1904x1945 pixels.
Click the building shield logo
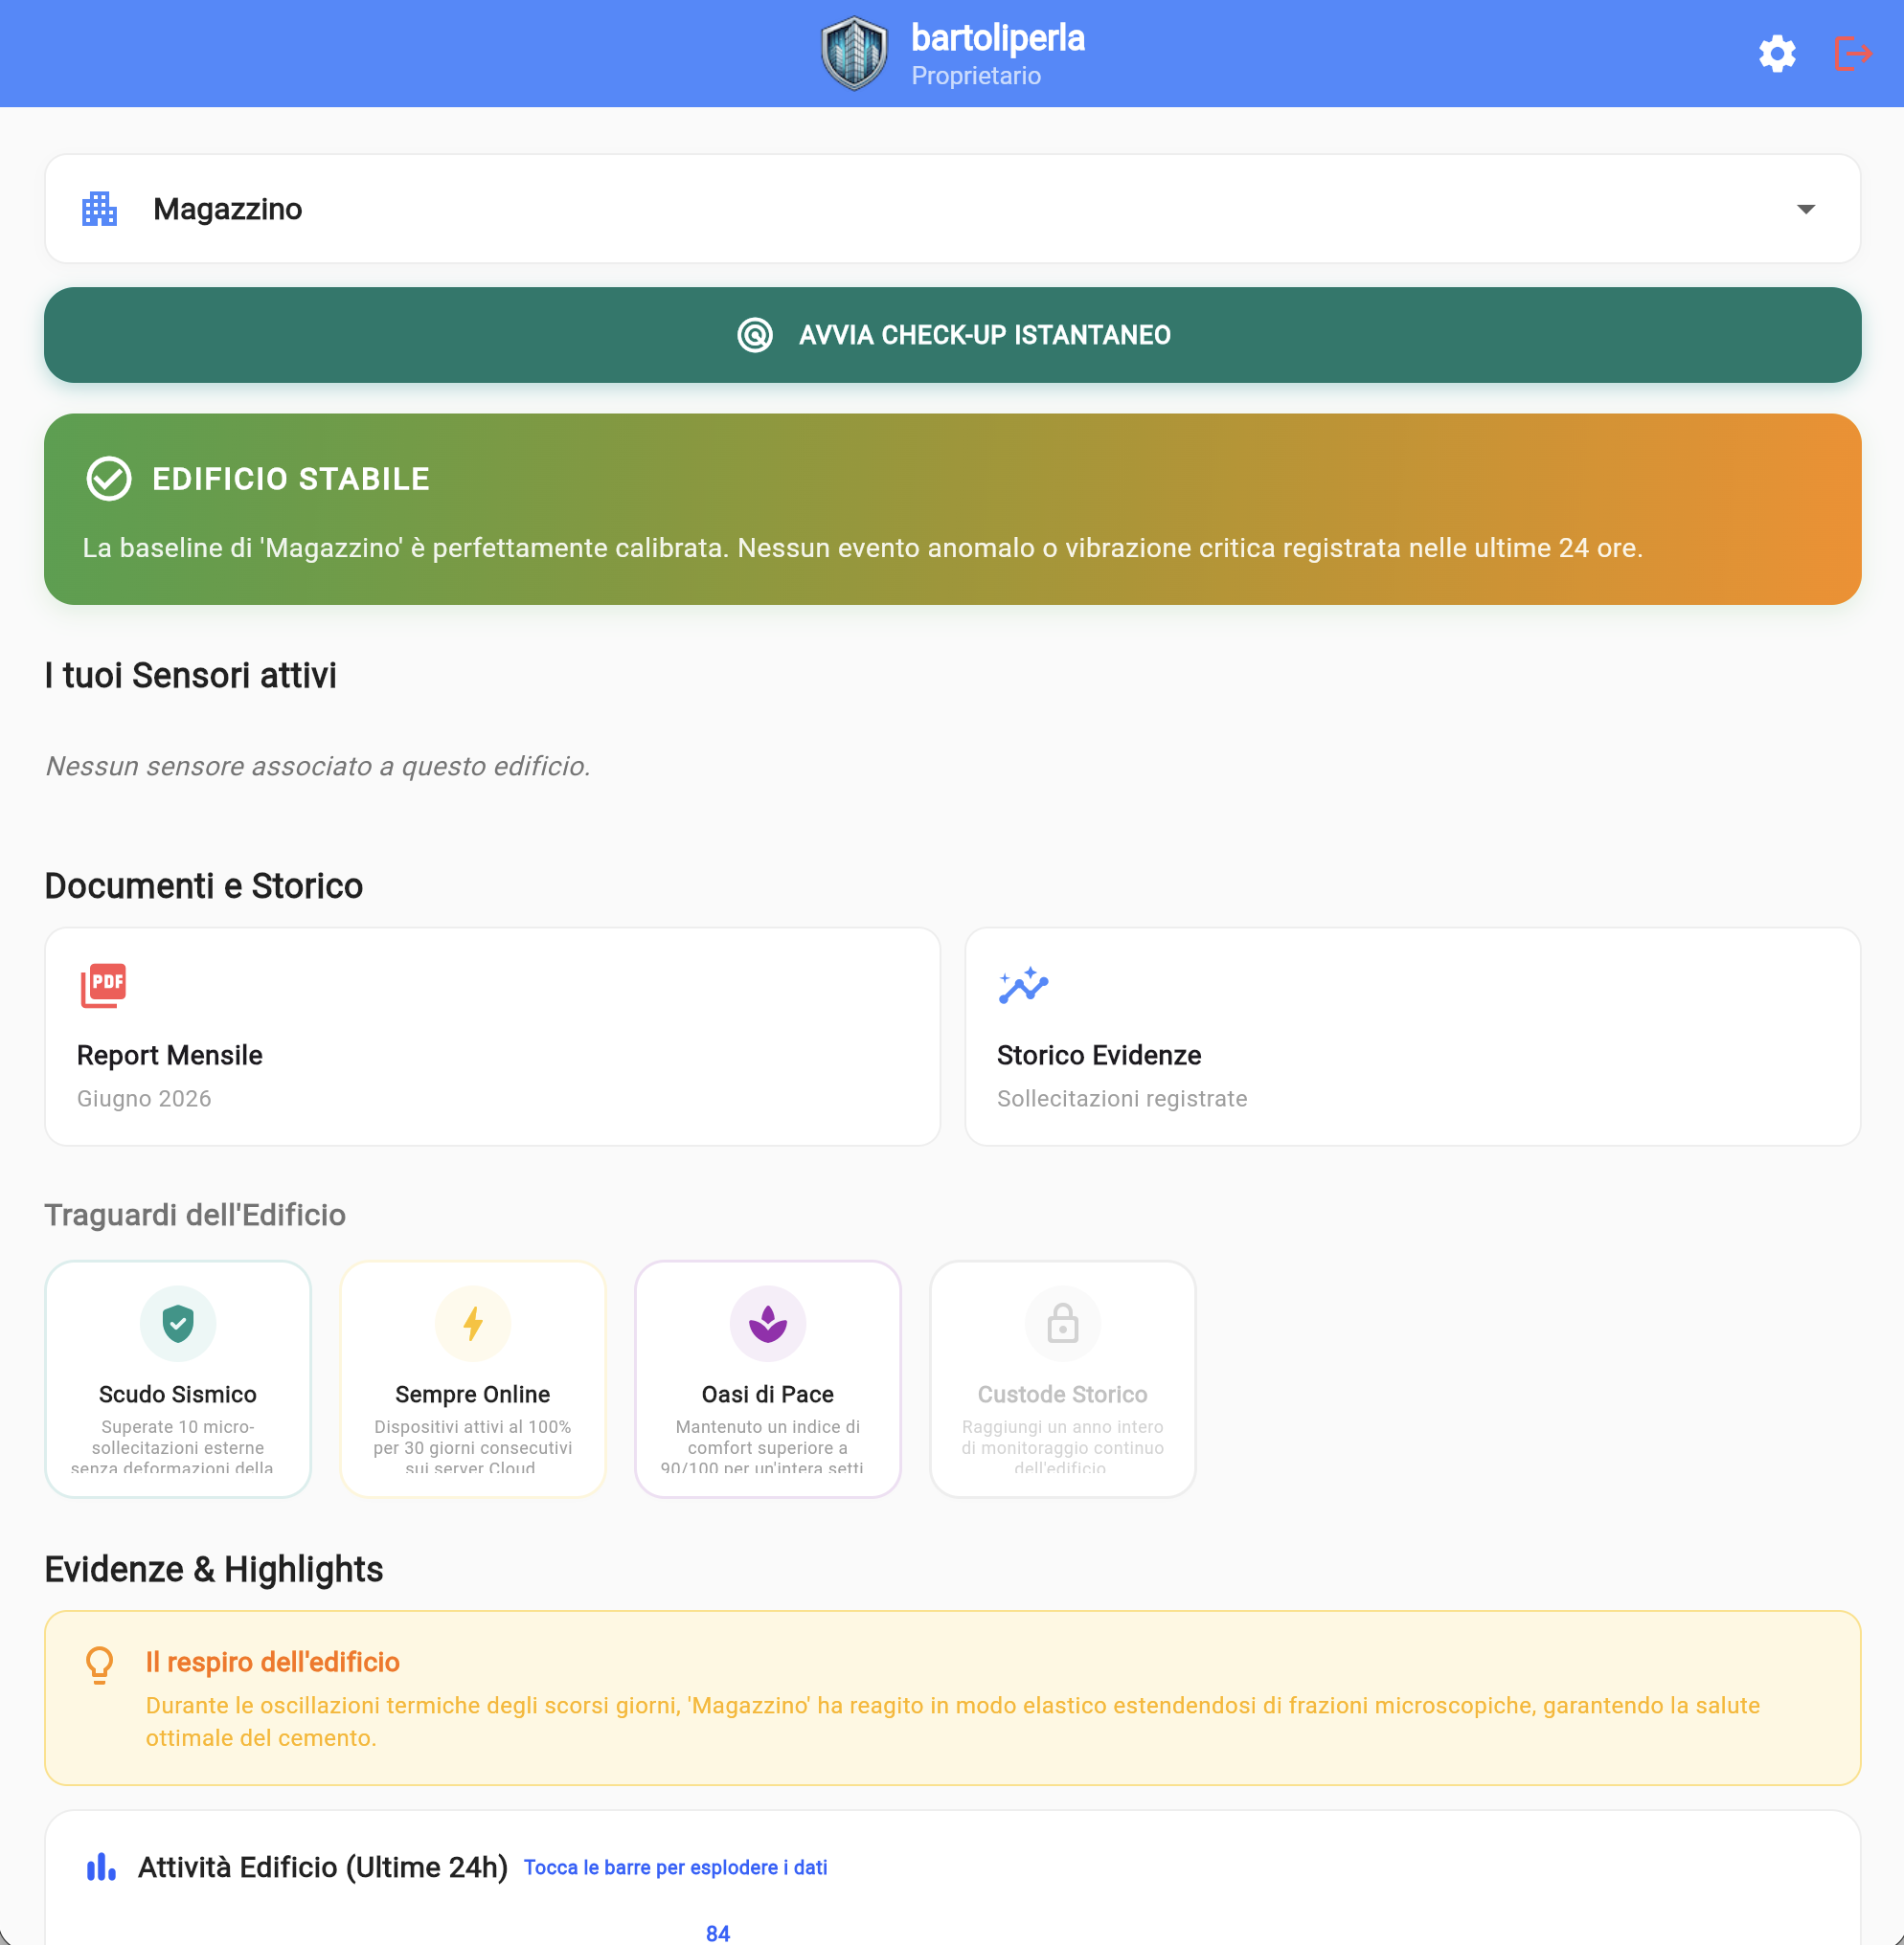coord(854,54)
